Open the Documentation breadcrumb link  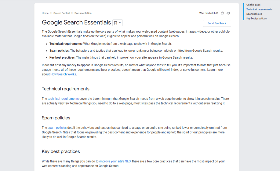pyautogui.click(x=83, y=13)
